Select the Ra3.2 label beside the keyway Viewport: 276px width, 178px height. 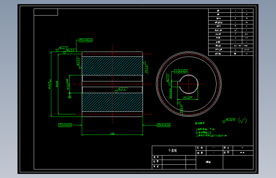(168, 78)
